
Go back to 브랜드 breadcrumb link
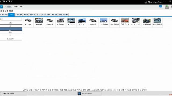pyautogui.click(x=9, y=7)
